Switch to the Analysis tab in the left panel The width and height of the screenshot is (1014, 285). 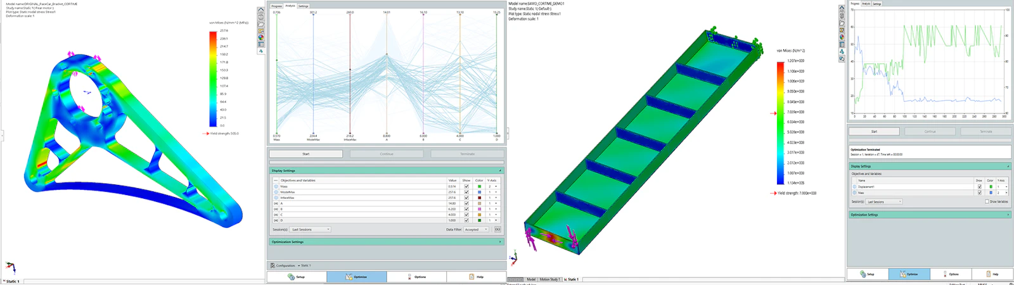(290, 6)
